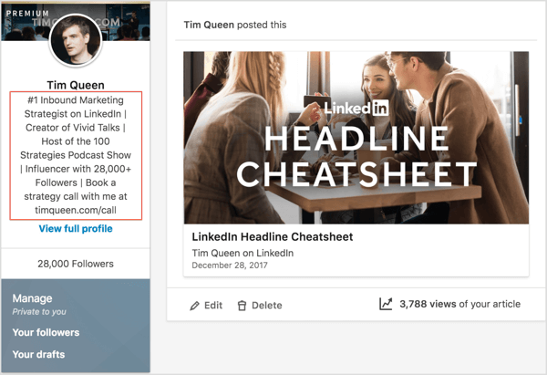This screenshot has height=375, width=547.
Task: Click 'Tim Queen on LinkedIn' byline
Action: [x=243, y=253]
